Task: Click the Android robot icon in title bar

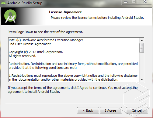Action: (3, 3)
